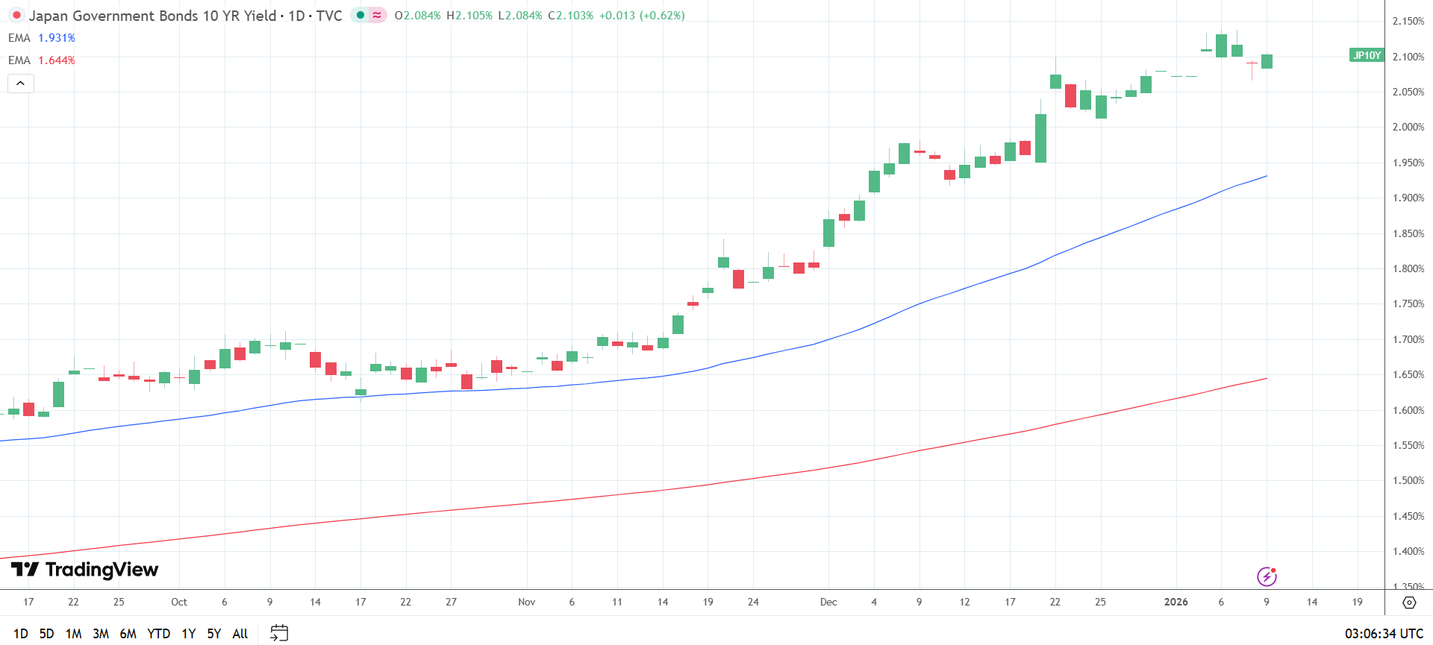Click the open value O2.084%
Image resolution: width=1433 pixels, height=645 pixels.
point(417,16)
